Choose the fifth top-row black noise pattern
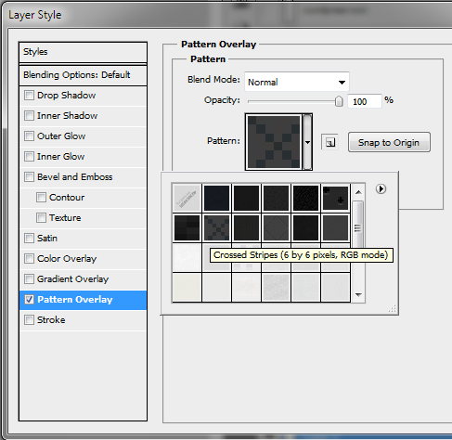The width and height of the screenshot is (452, 440). [x=305, y=198]
